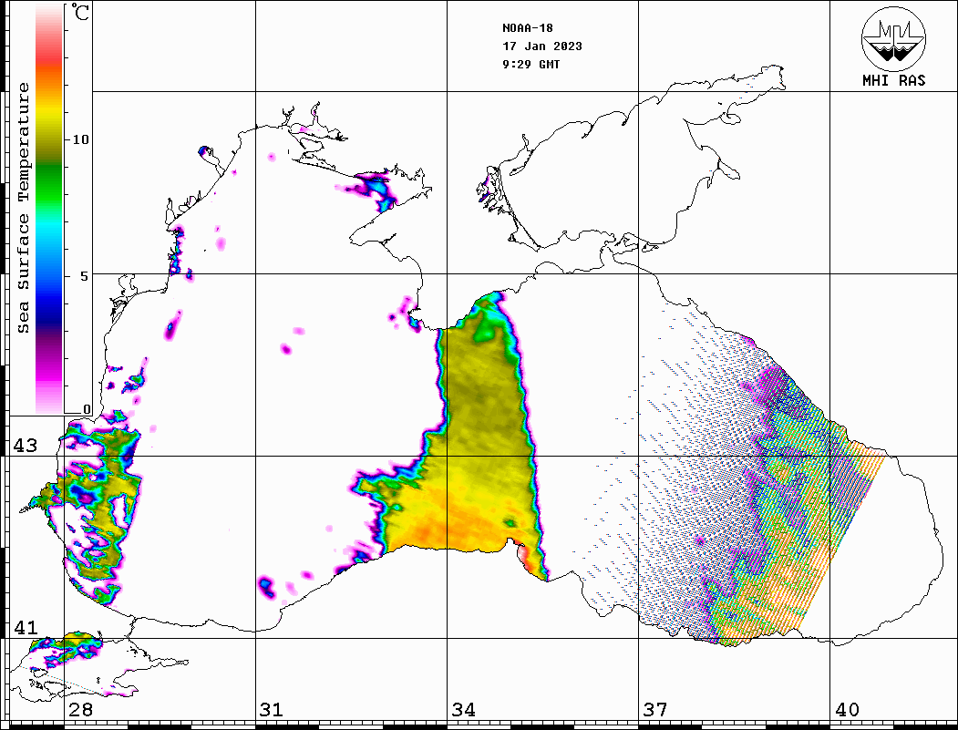
Task: Click the 17 Jan 2023 date text
Action: [541, 46]
